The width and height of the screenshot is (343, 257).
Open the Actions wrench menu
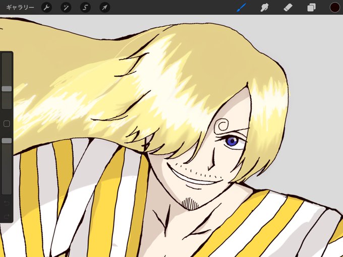(x=46, y=8)
